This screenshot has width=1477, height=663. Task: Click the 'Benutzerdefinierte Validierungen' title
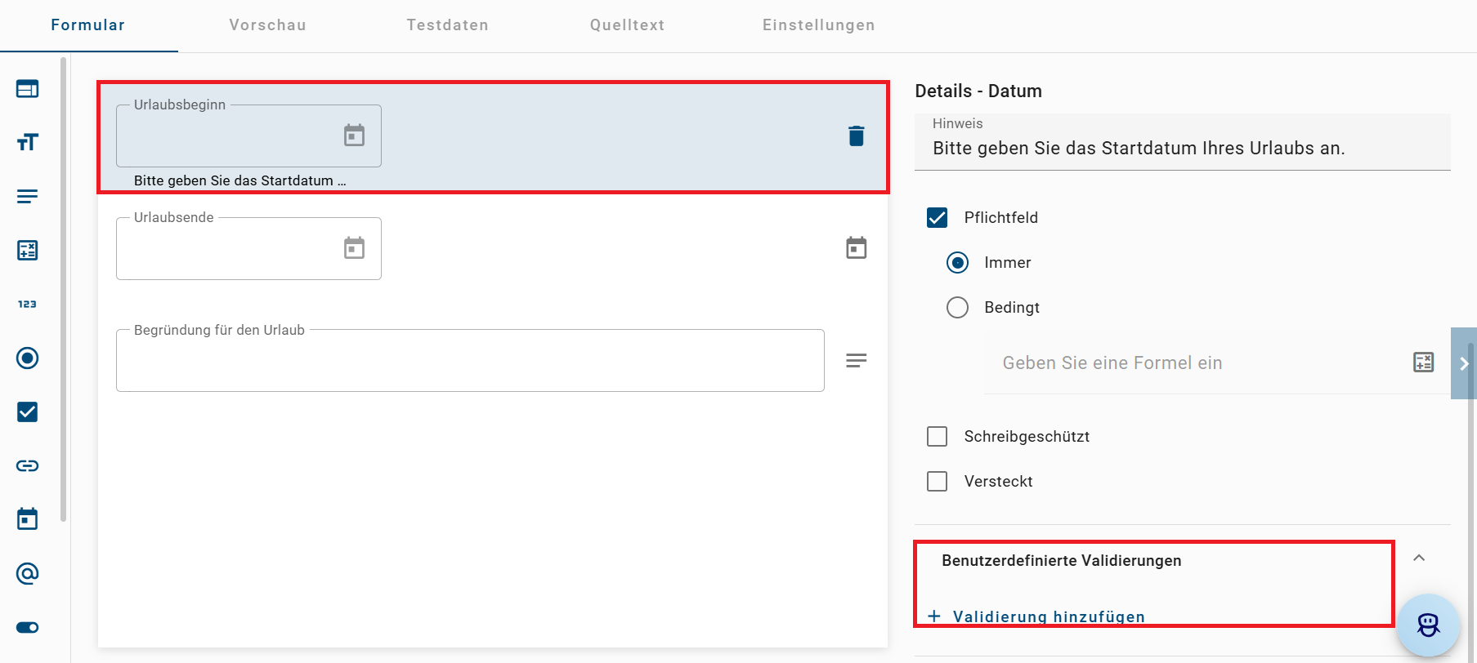(1061, 560)
